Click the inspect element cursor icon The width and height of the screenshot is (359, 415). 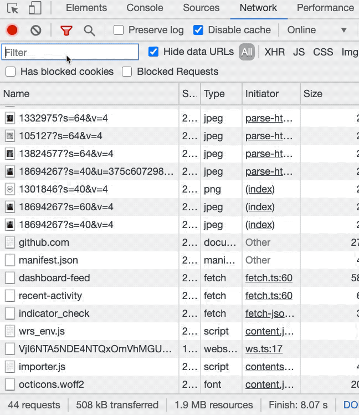coord(13,8)
